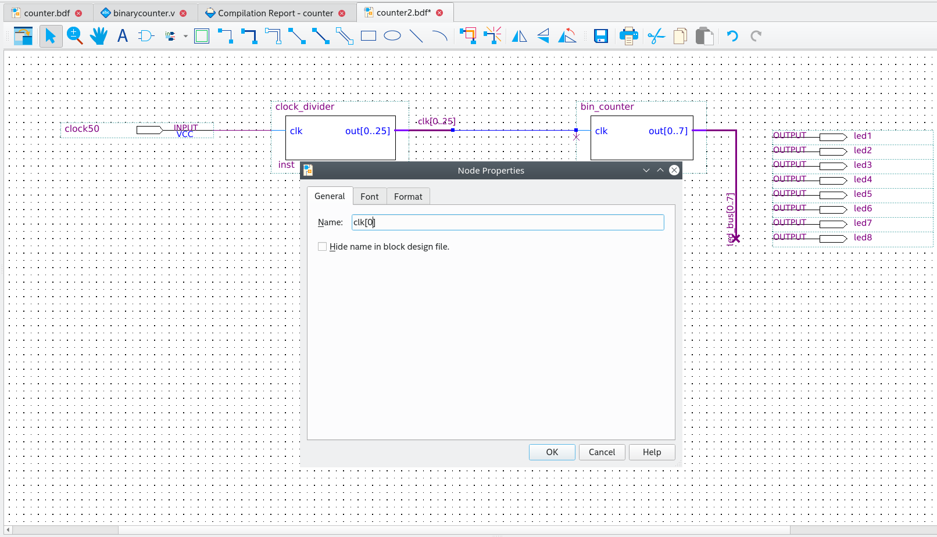
Task: Select the led8 output pin
Action: coord(853,238)
